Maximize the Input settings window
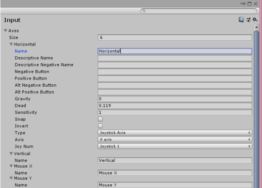 point(249,4)
